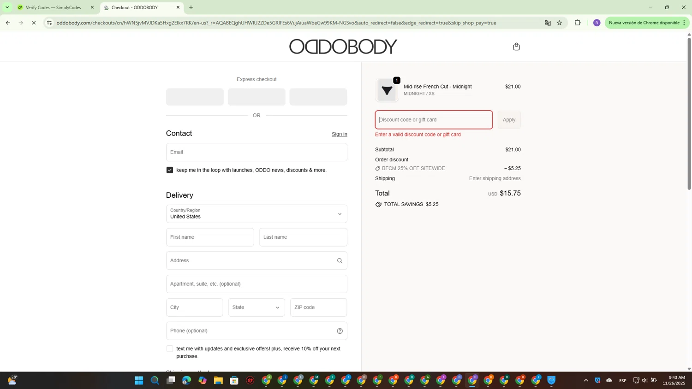Click the site information icon in address bar

coord(49,23)
